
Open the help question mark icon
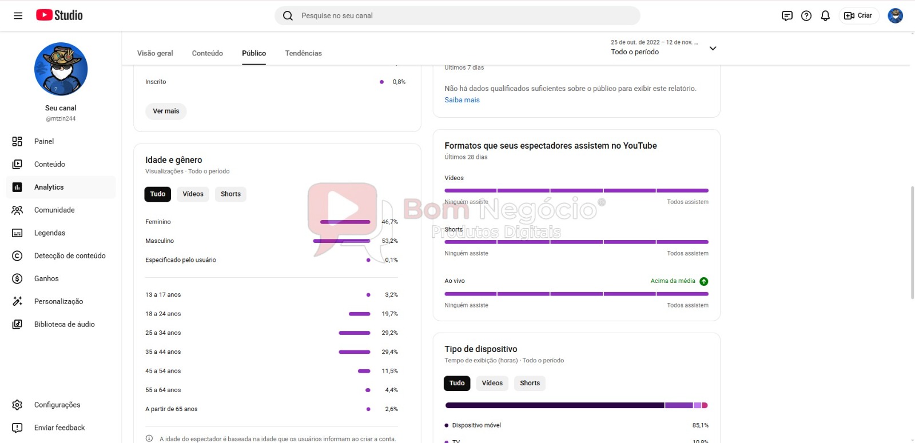coord(806,15)
